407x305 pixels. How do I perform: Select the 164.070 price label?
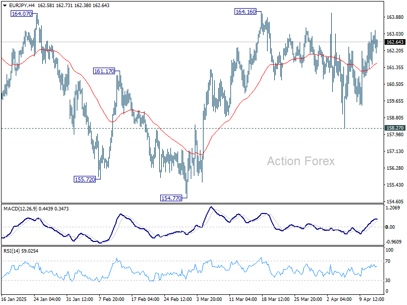point(22,14)
